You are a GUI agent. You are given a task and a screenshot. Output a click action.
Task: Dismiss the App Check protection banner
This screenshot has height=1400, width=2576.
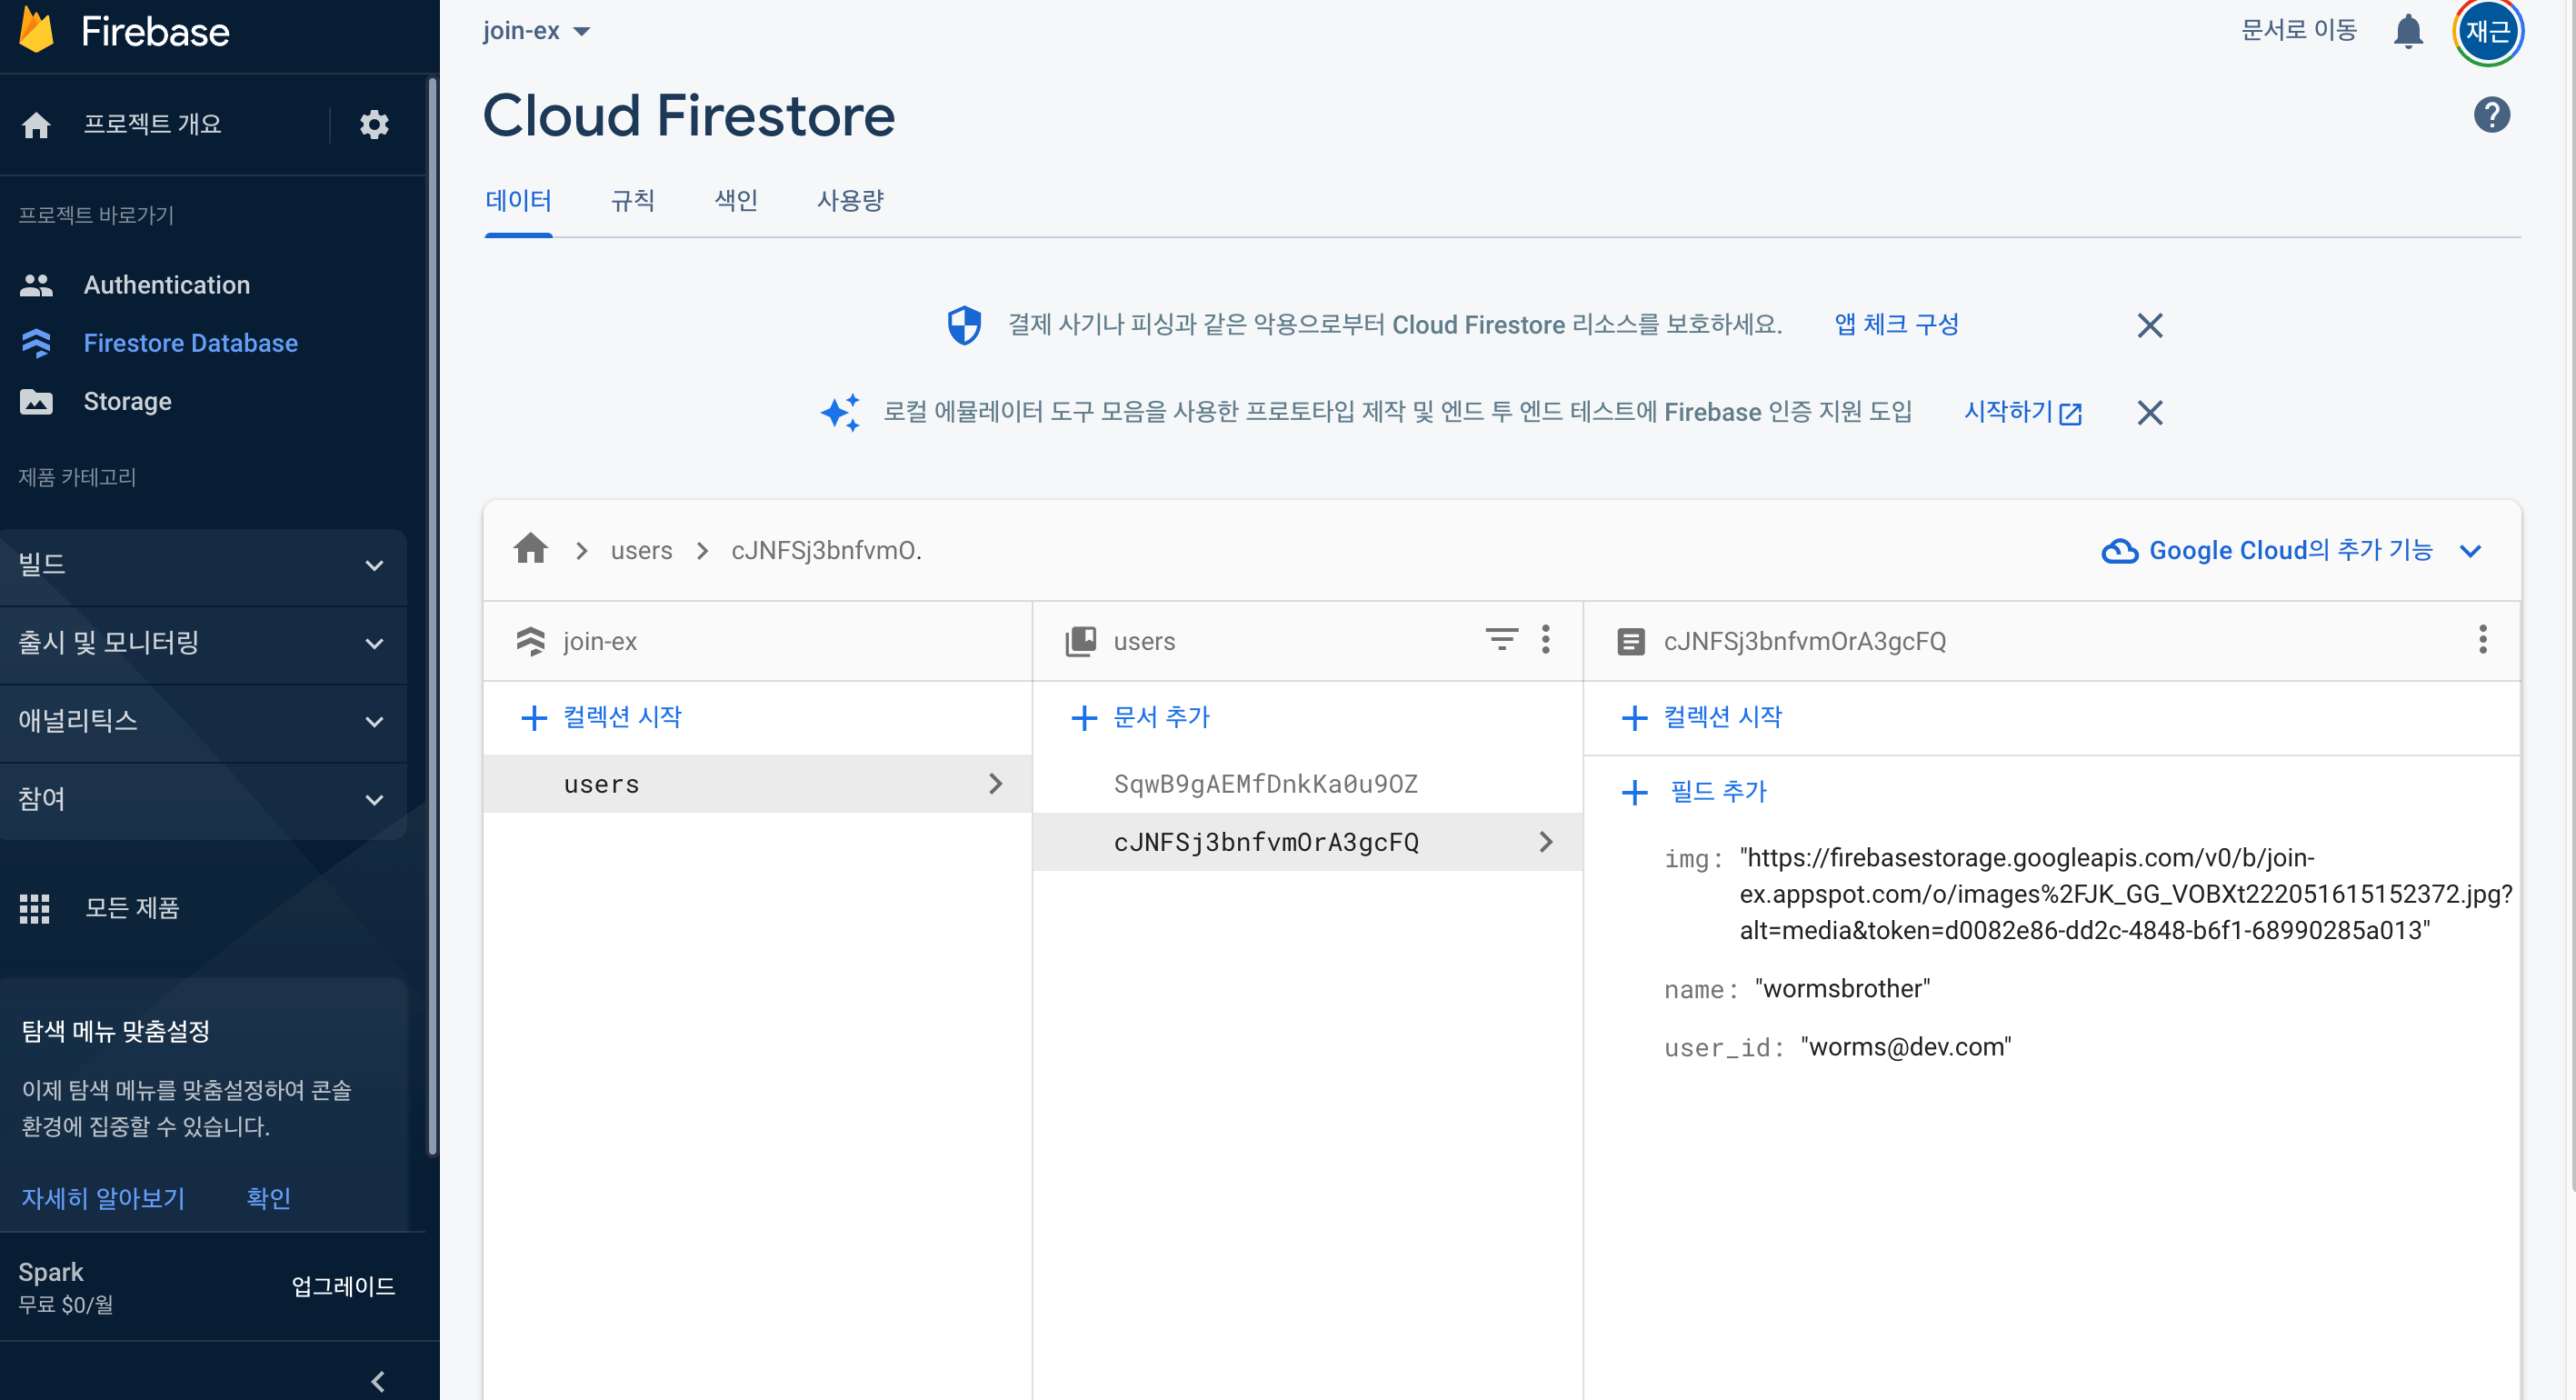coord(2149,325)
